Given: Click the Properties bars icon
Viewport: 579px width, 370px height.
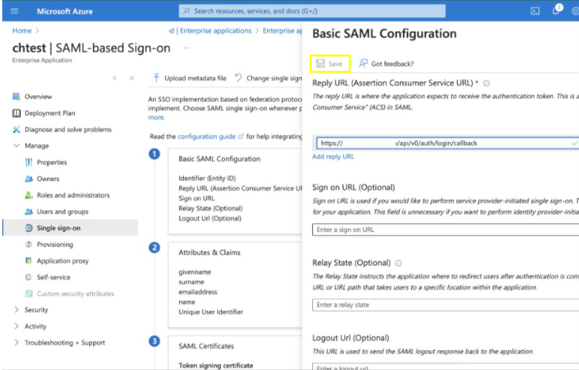Looking at the screenshot, I should [x=28, y=162].
